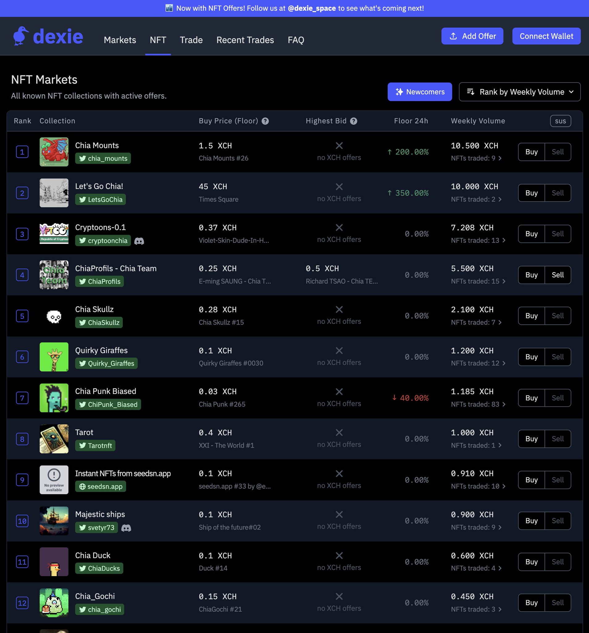Viewport: 589px width, 633px height.
Task: Click the Buy Price (Floor) help icon
Action: [265, 121]
